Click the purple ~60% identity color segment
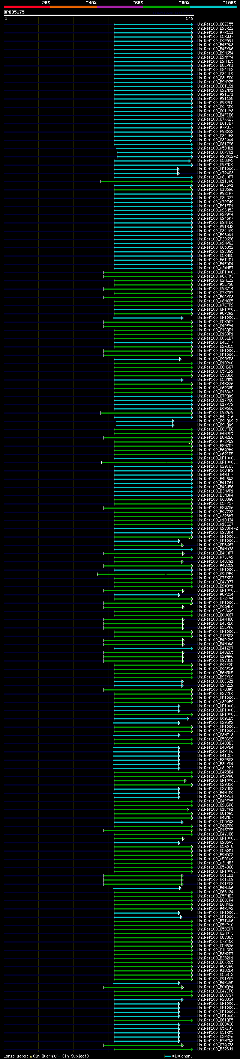The width and height of the screenshot is (240, 1059). coord(120,7)
